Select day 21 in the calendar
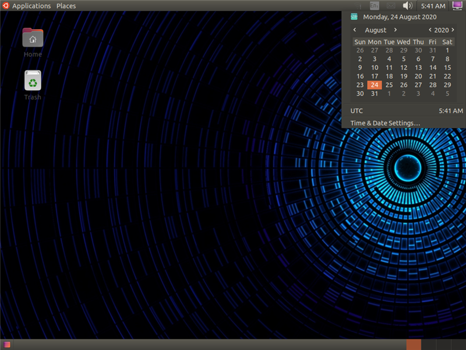The height and width of the screenshot is (350, 466). tap(433, 76)
